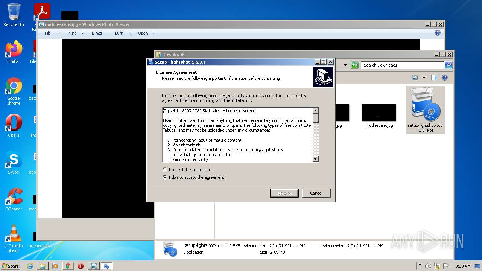
Task: Open Windows Explorer from the taskbar
Action: click(43, 266)
